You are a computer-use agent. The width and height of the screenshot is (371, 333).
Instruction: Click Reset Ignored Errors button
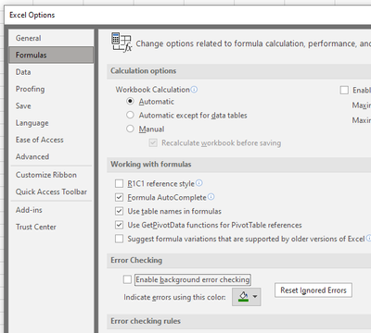pos(313,290)
